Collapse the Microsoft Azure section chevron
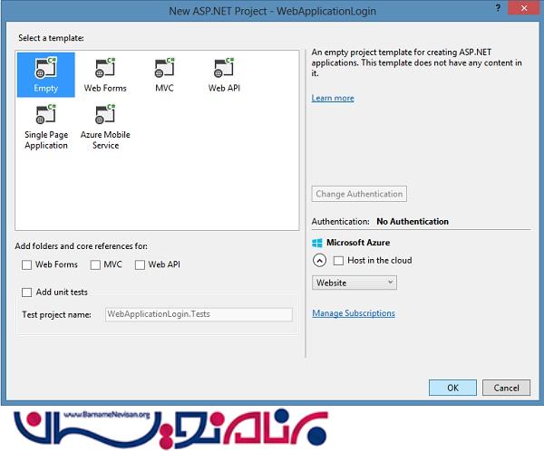Image resolution: width=544 pixels, height=451 pixels. coord(319,260)
